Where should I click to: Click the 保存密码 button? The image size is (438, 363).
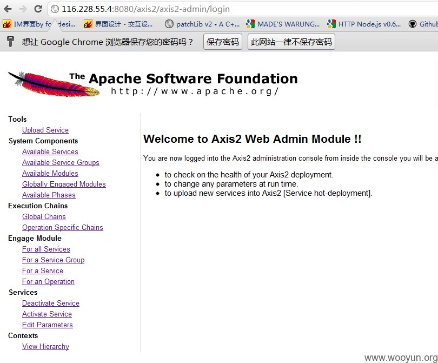(x=223, y=42)
